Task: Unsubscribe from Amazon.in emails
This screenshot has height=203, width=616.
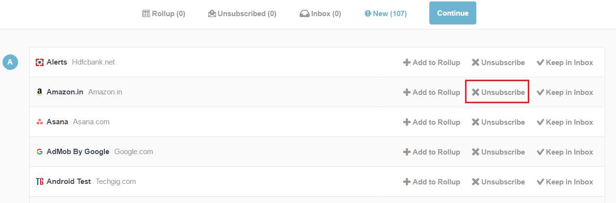Action: 498,92
